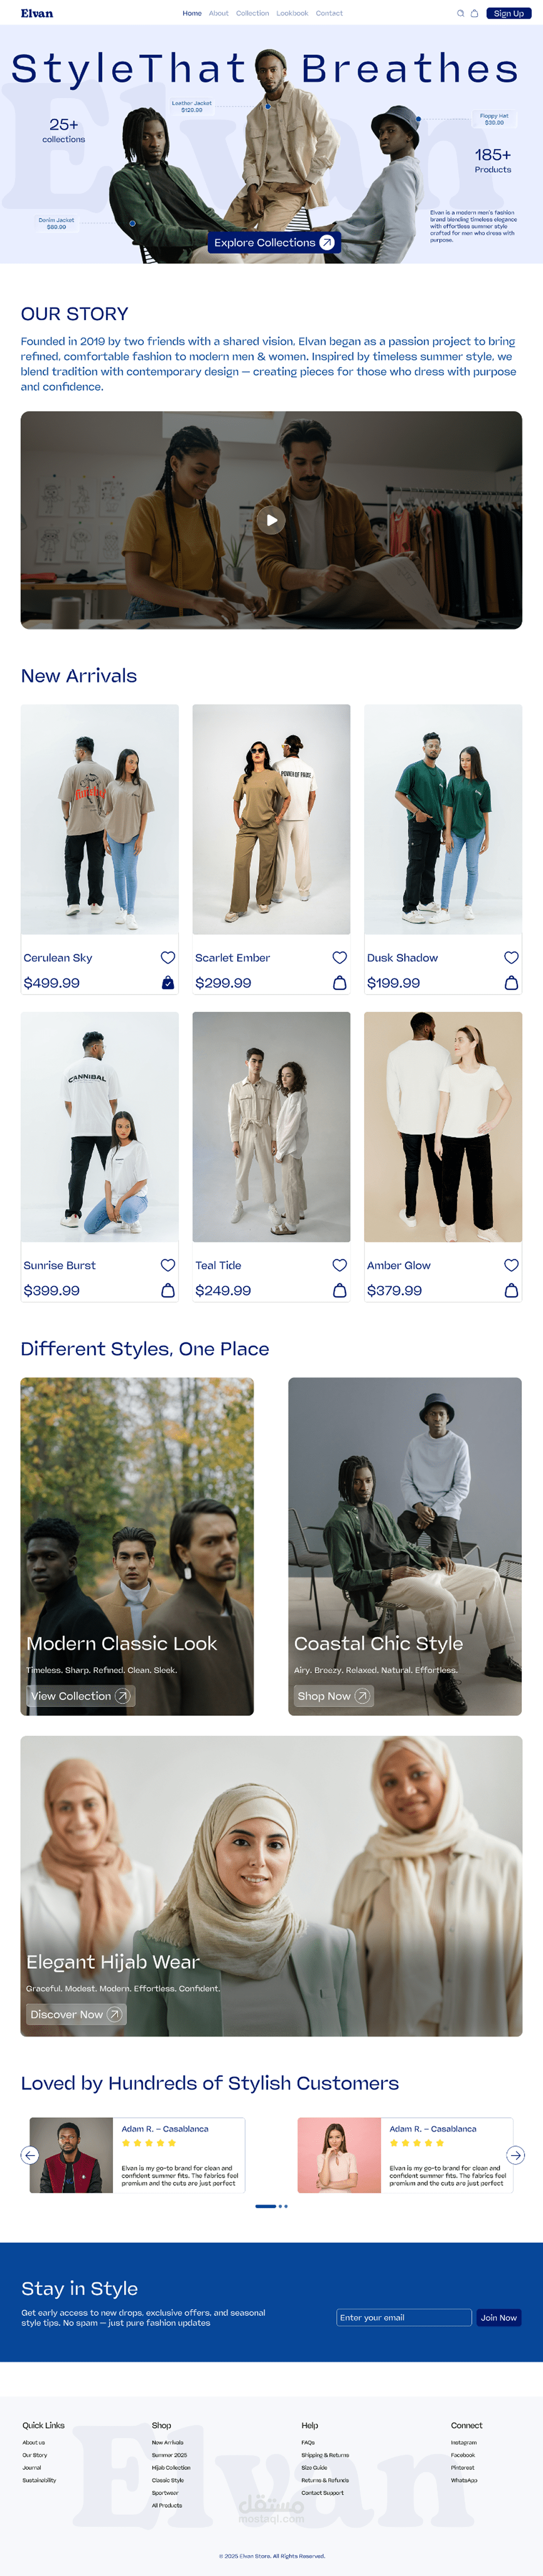Click the Enter your email field
Image resolution: width=543 pixels, height=2576 pixels.
click(403, 2317)
